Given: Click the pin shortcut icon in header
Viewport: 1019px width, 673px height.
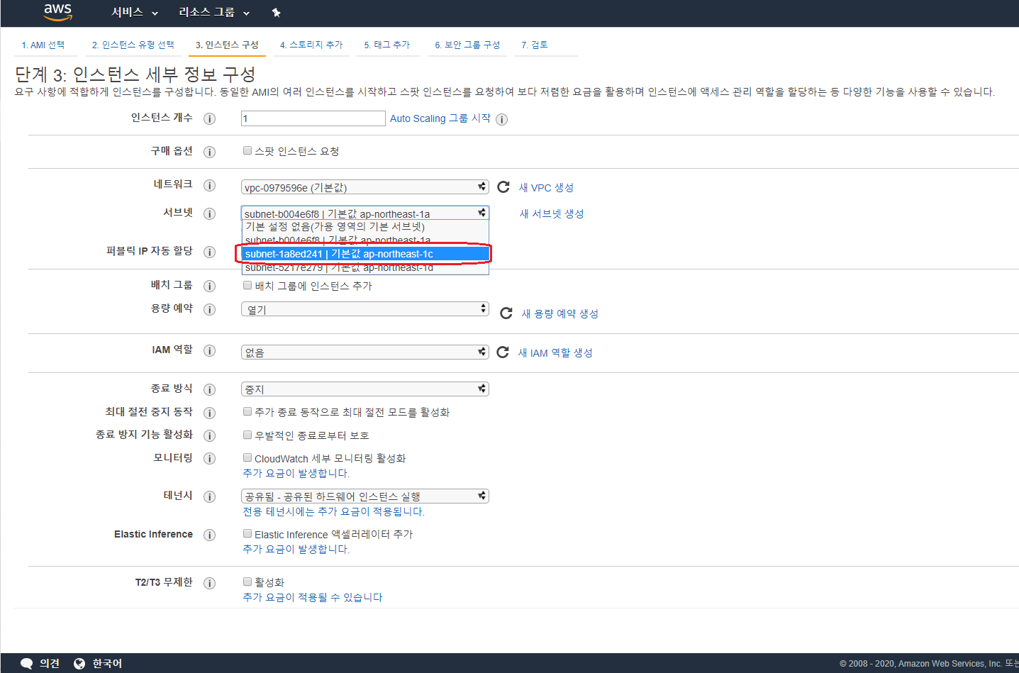Looking at the screenshot, I should [x=277, y=13].
